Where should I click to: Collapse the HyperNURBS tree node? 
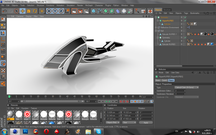pyautogui.click(x=158, y=21)
